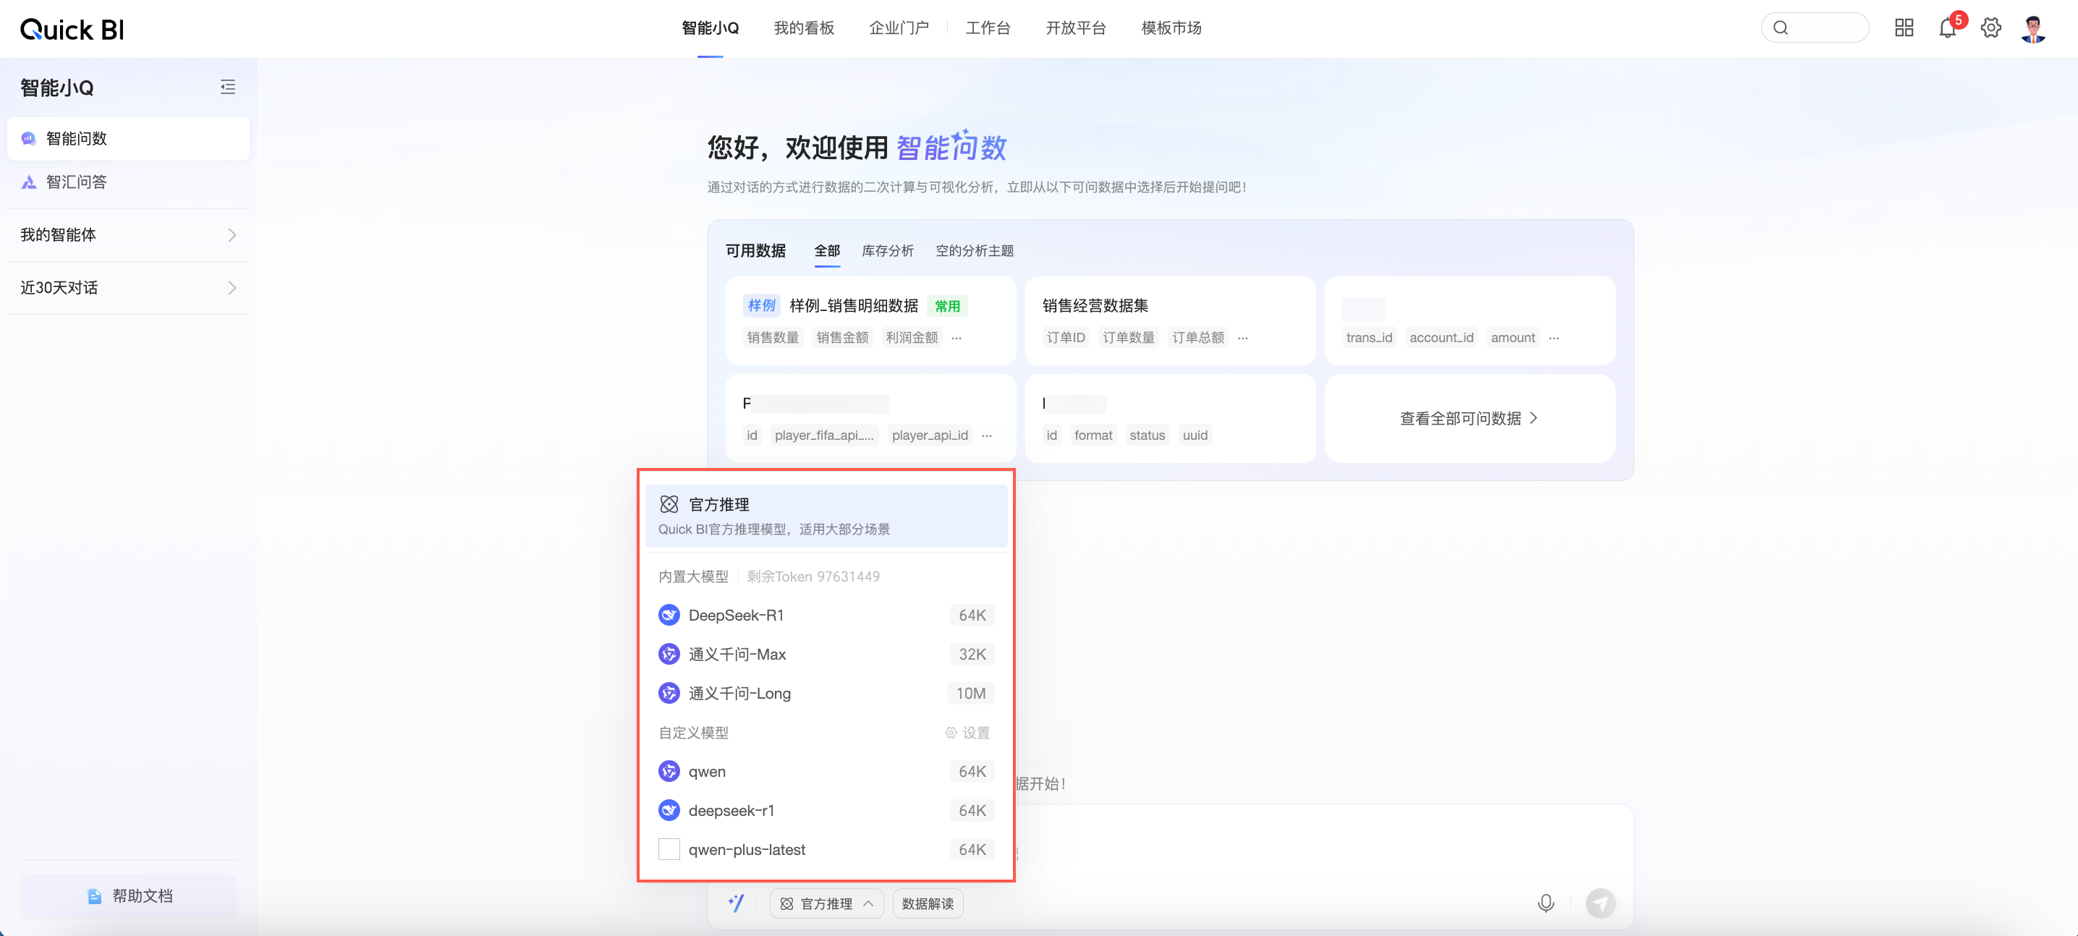Click the 数据解读 button
Image resolution: width=2078 pixels, height=936 pixels.
[928, 903]
